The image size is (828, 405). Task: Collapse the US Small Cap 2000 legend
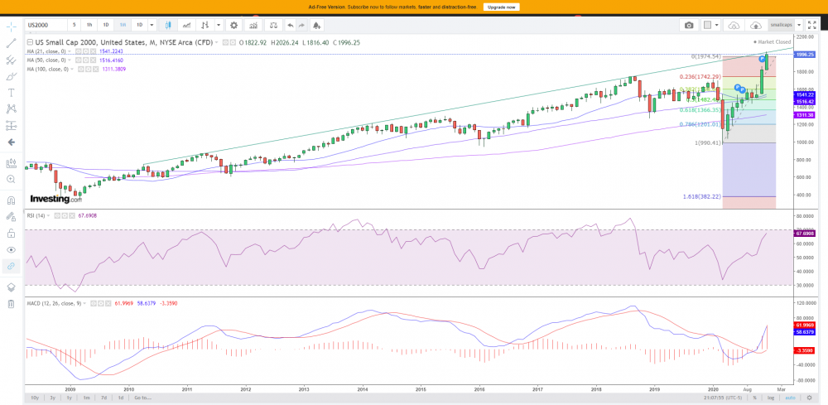[30, 41]
